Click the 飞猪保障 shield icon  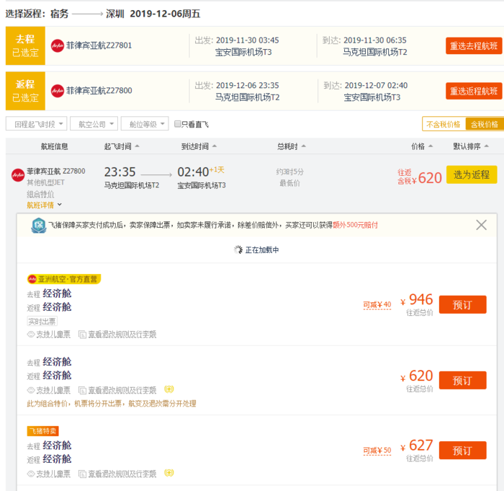(x=38, y=225)
